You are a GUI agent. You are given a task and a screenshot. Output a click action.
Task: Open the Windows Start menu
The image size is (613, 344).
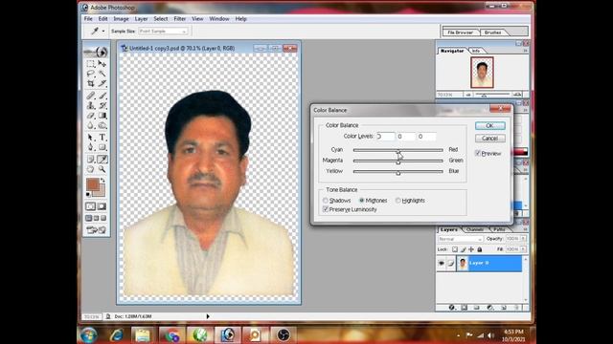(89, 335)
